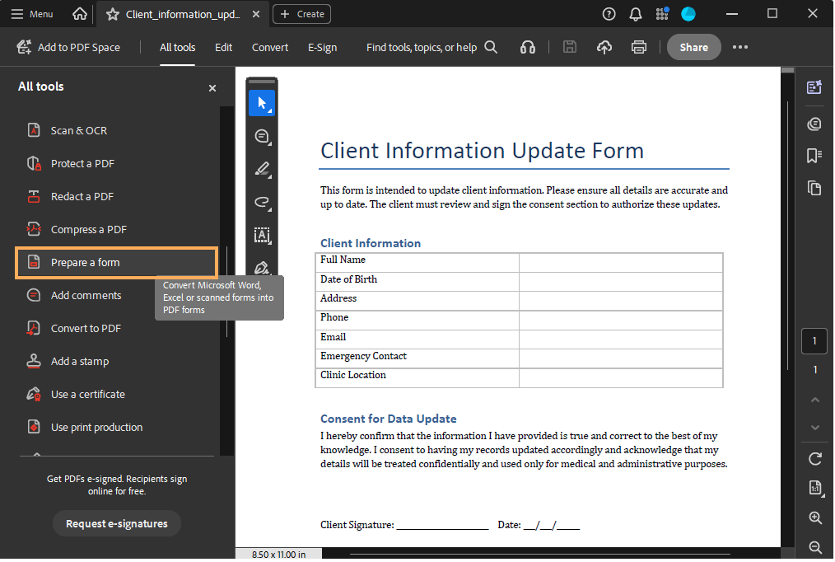
Task: Click the print icon
Action: [x=639, y=48]
